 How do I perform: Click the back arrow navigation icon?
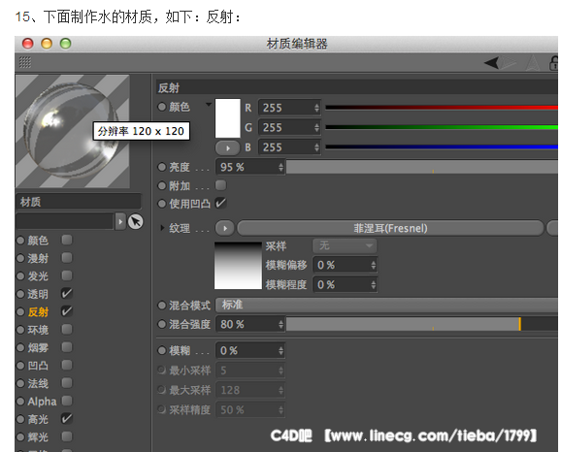[x=491, y=63]
